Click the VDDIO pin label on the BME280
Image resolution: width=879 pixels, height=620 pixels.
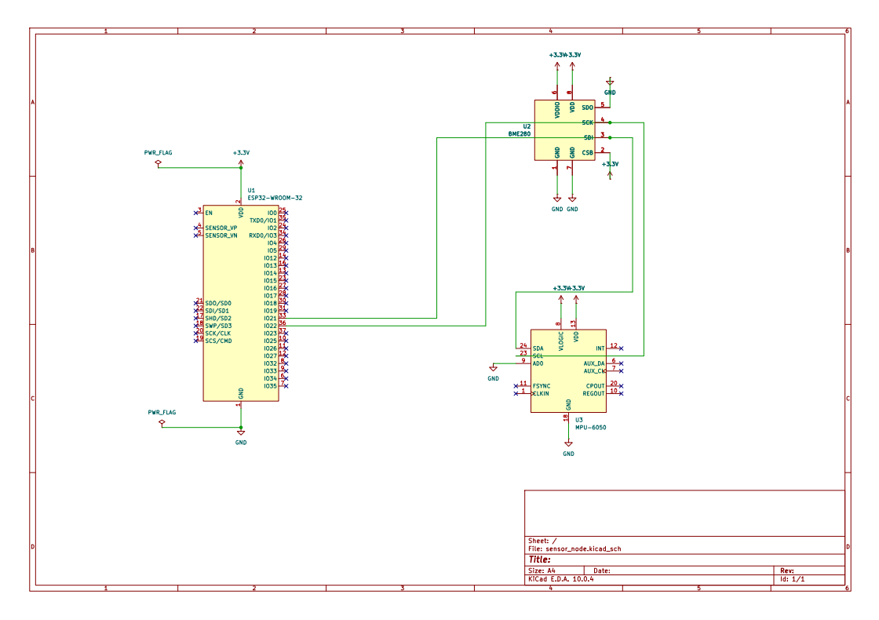pyautogui.click(x=557, y=110)
